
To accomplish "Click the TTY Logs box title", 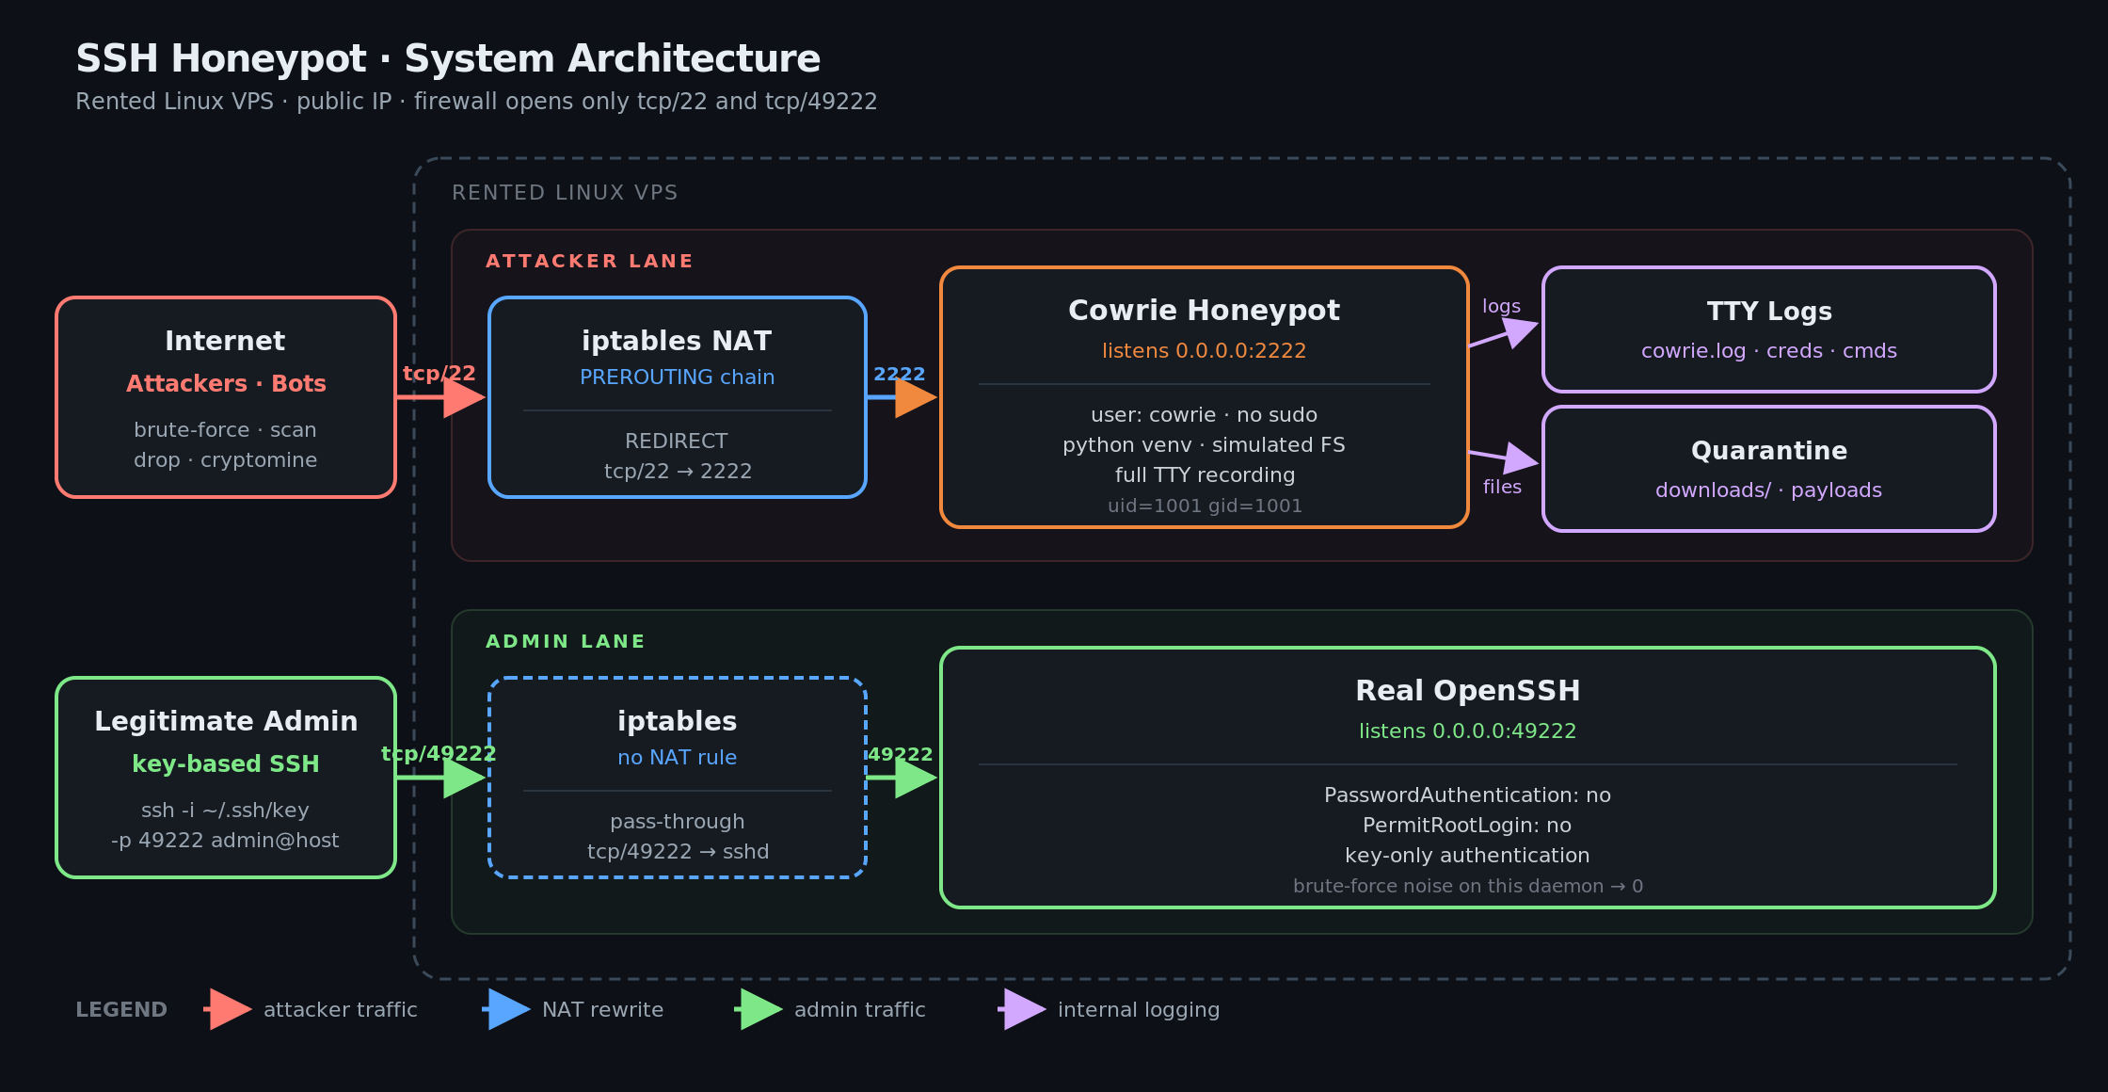I will click(1769, 312).
